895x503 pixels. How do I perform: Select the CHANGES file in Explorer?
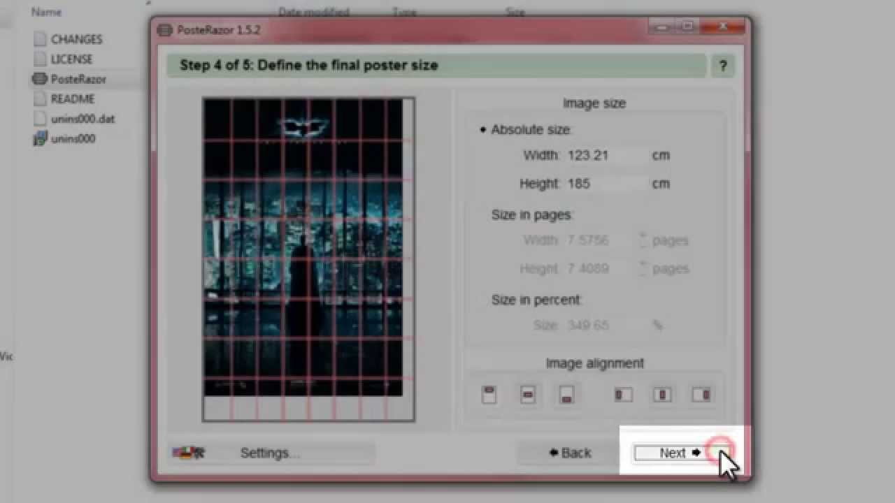tap(69, 40)
